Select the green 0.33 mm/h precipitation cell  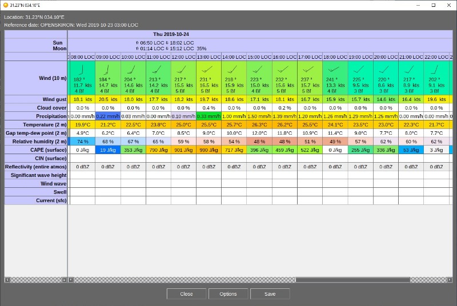pyautogui.click(x=209, y=116)
